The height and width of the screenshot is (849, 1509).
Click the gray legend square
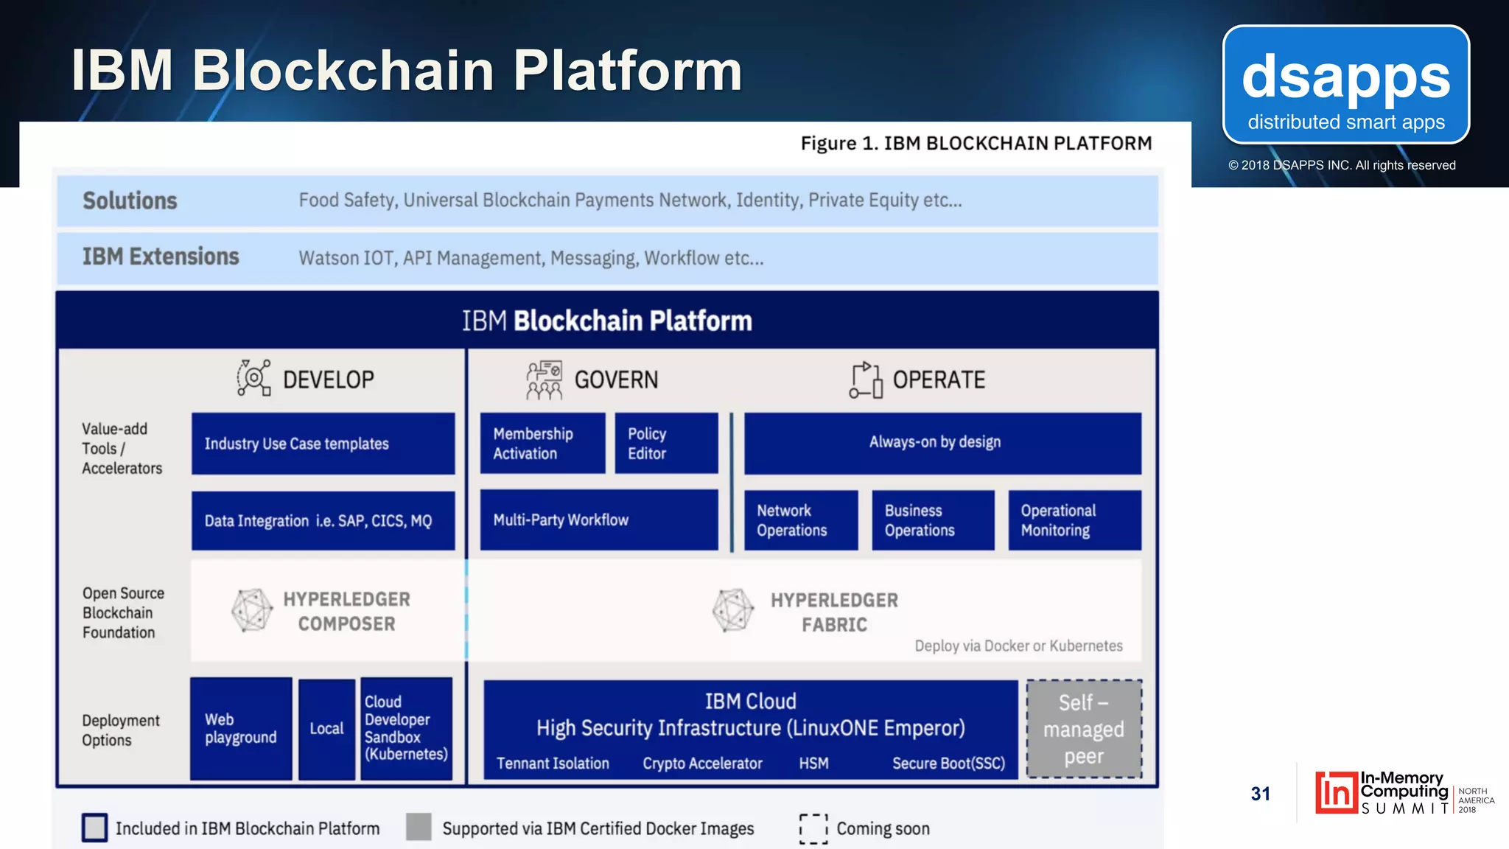tap(419, 827)
